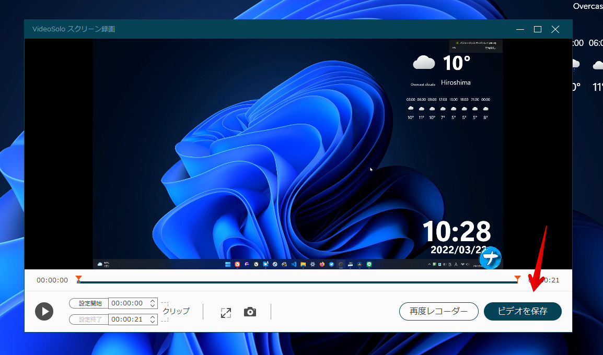The width and height of the screenshot is (603, 355).
Task: Decrease the start time with the down arrow
Action: click(x=153, y=305)
